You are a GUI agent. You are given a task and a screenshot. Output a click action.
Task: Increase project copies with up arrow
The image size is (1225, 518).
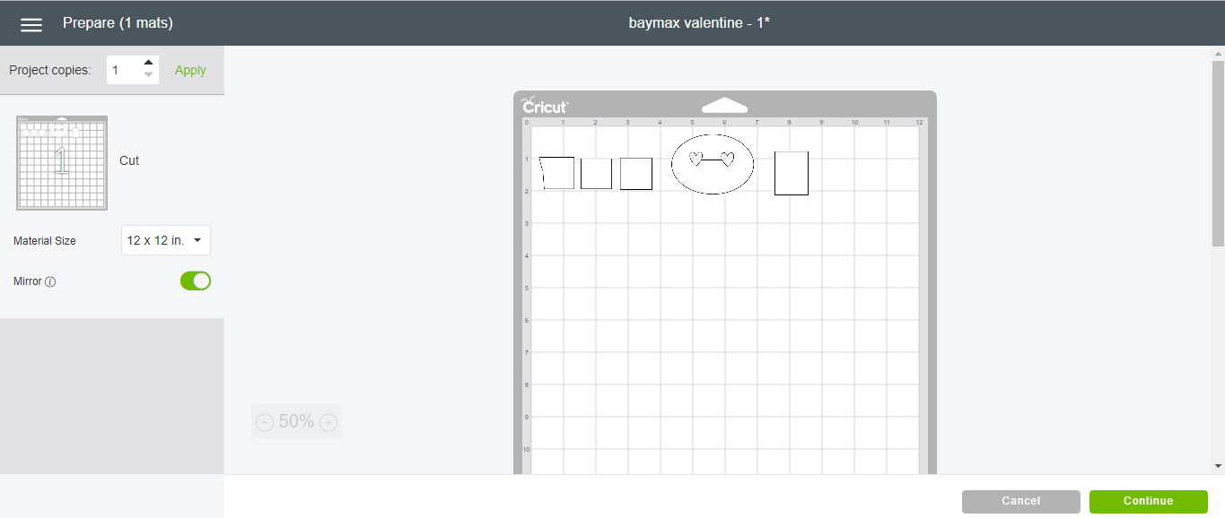(x=149, y=63)
